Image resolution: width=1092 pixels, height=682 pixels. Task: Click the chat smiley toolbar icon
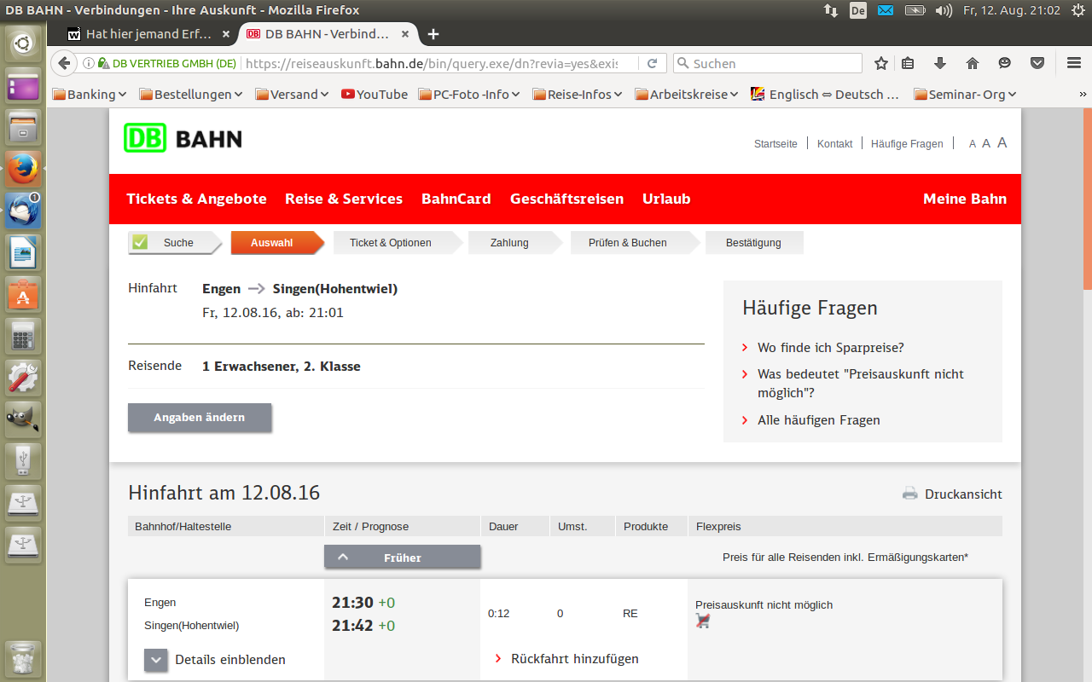[1005, 63]
